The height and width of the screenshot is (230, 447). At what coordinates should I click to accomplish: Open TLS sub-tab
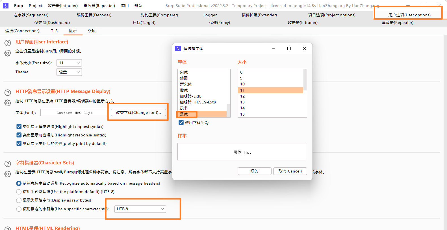tap(54, 31)
